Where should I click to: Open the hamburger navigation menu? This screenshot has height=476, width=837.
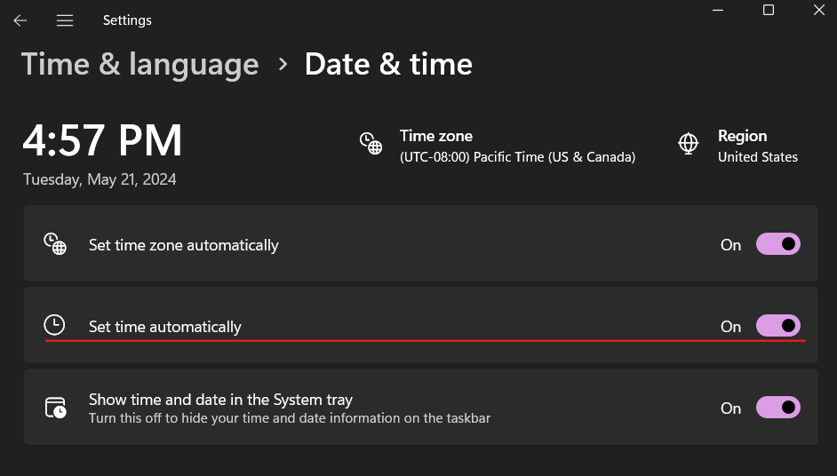pyautogui.click(x=65, y=20)
